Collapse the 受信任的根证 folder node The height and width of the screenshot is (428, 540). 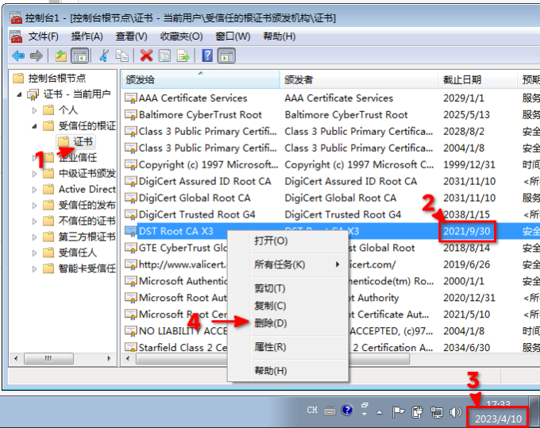point(34,126)
